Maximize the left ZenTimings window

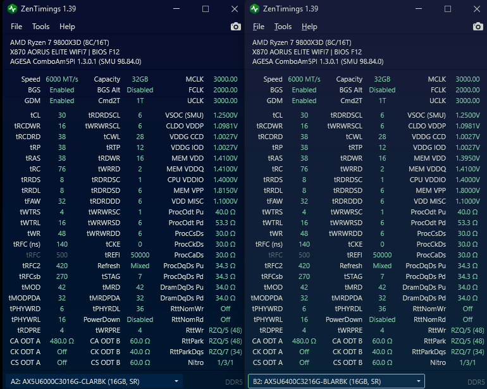[x=206, y=9]
